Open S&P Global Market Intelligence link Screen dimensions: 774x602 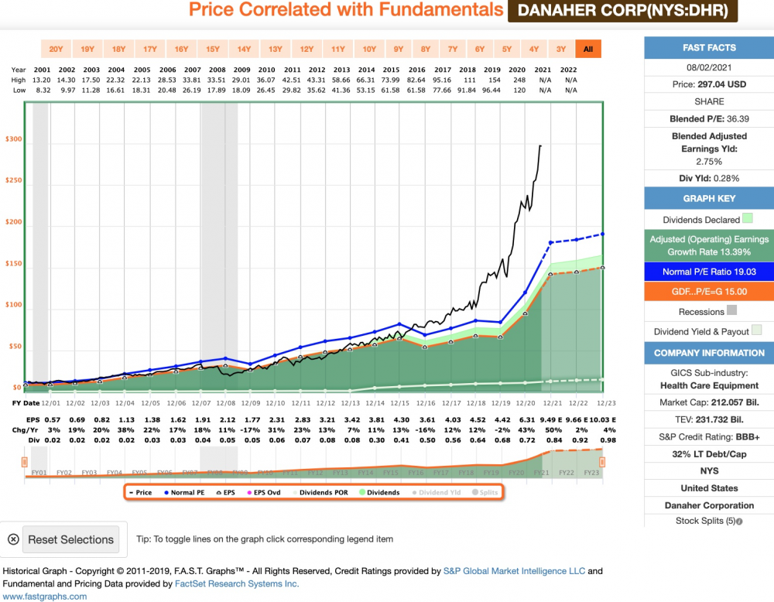pos(514,571)
